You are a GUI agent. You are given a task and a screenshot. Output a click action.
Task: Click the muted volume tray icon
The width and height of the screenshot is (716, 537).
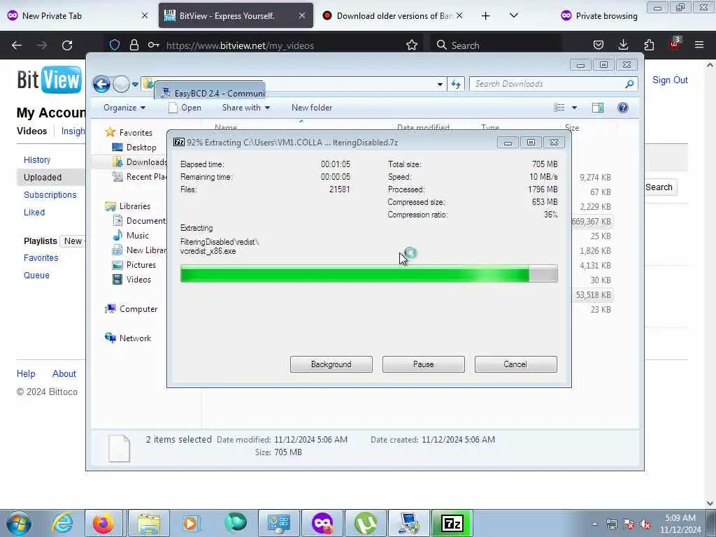[x=645, y=524]
